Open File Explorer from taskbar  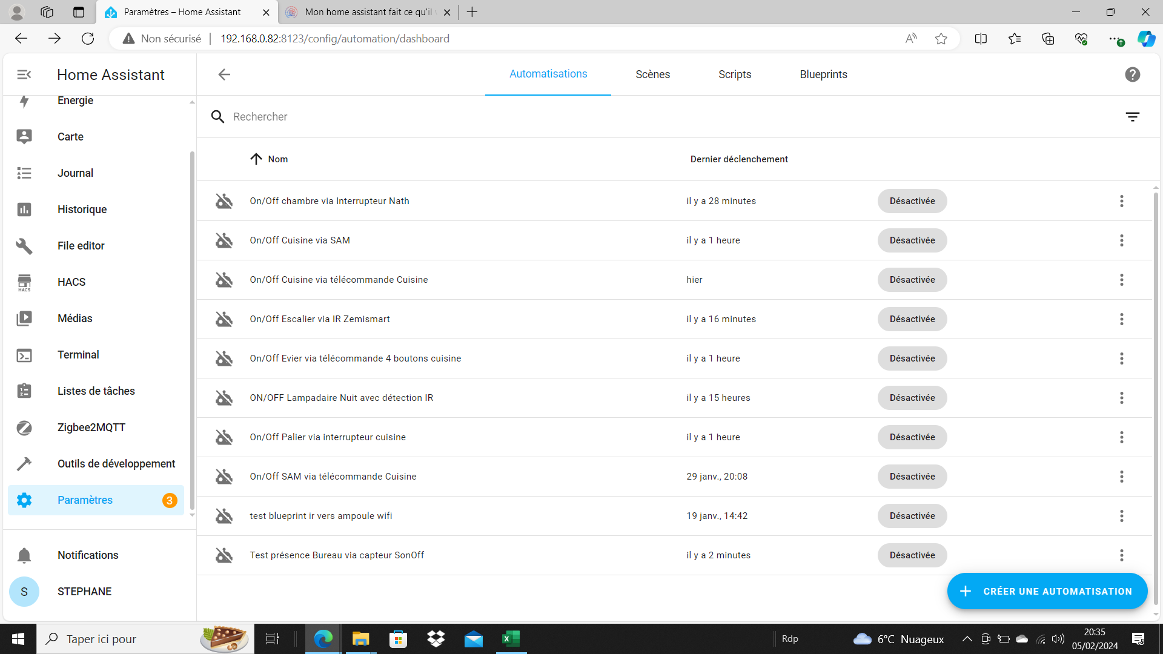point(360,639)
